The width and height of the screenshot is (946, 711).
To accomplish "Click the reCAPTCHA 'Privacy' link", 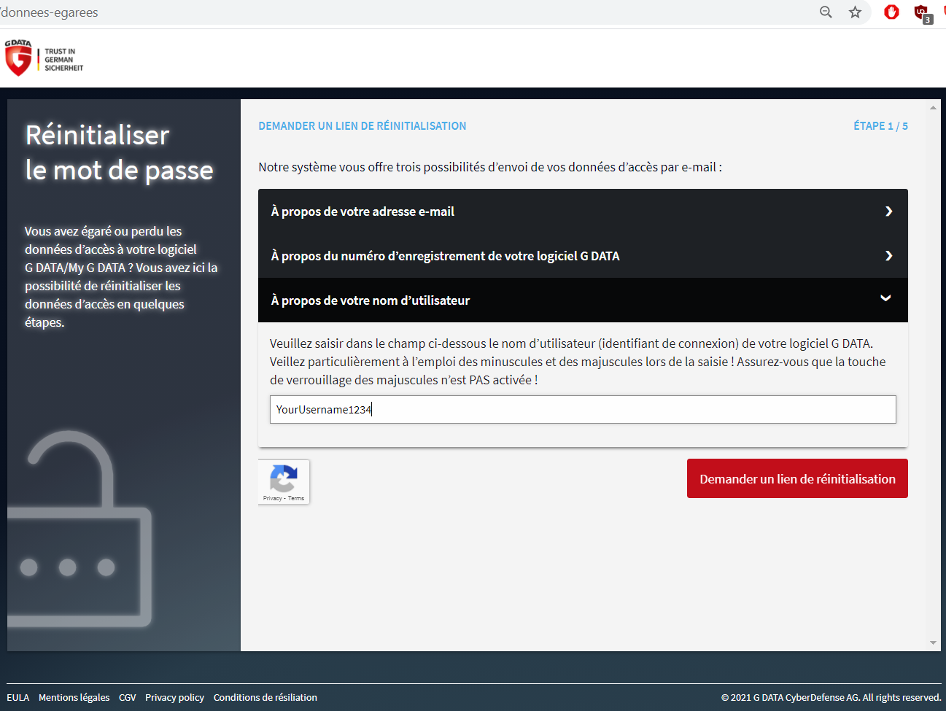I will pos(272,499).
